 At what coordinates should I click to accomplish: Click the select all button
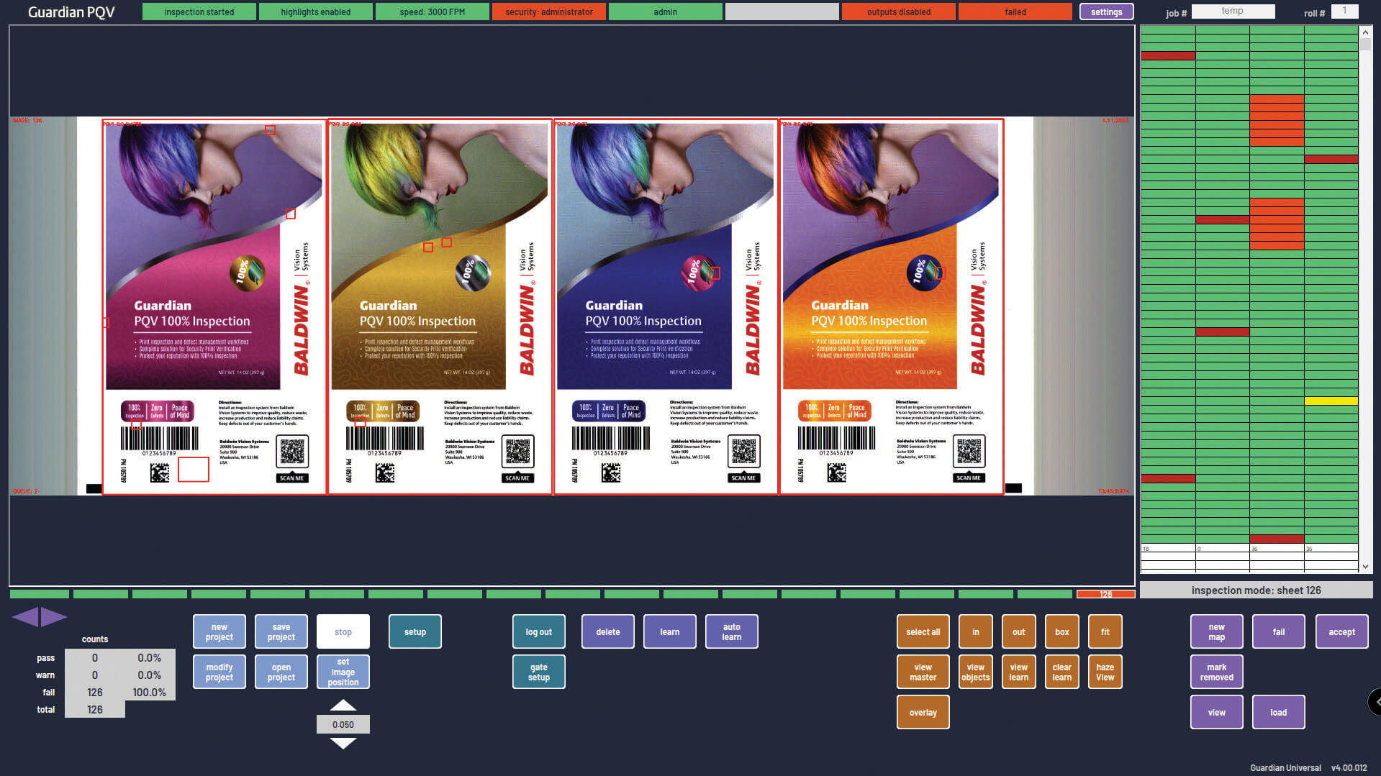(x=923, y=631)
